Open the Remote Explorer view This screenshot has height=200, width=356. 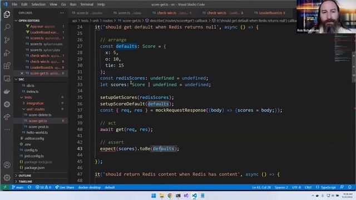(7, 79)
